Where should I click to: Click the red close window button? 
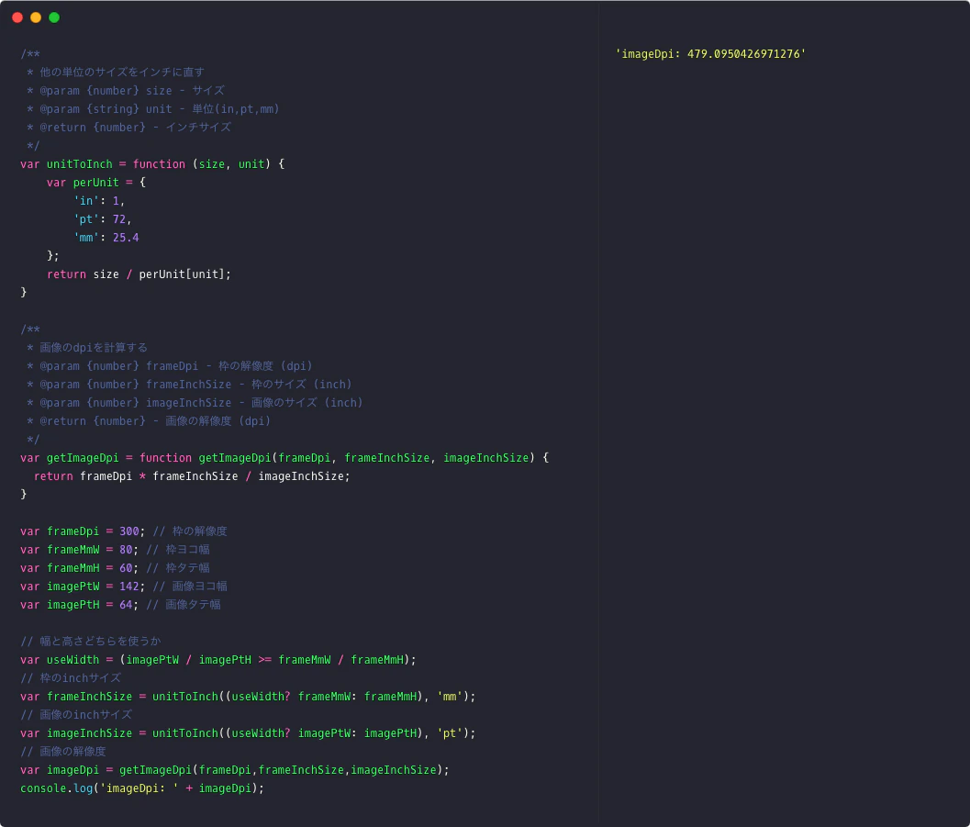coord(17,17)
